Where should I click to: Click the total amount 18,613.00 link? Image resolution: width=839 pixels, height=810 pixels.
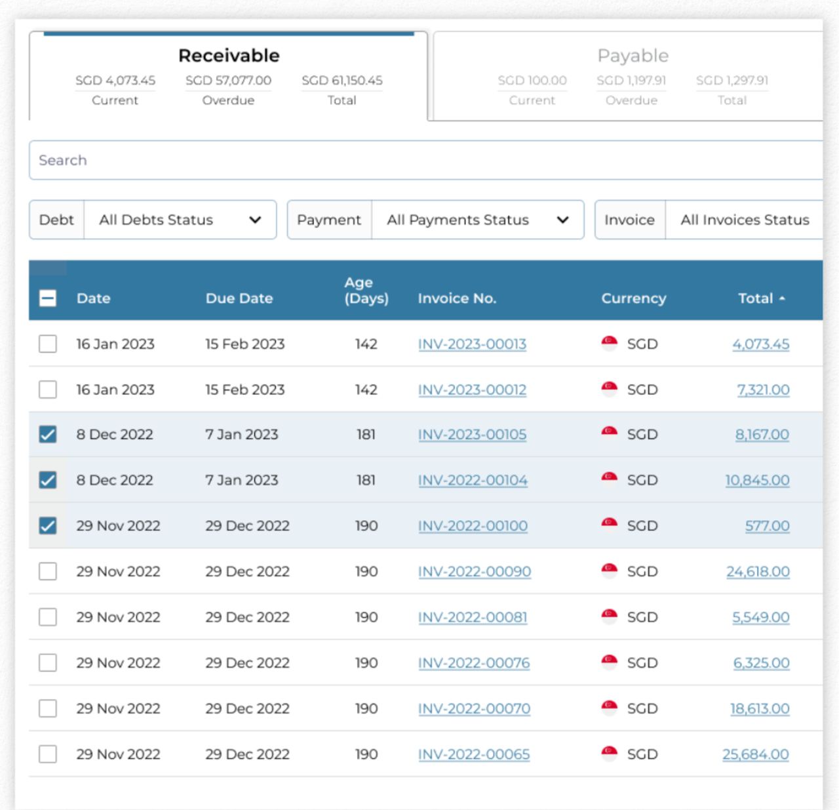(x=760, y=708)
